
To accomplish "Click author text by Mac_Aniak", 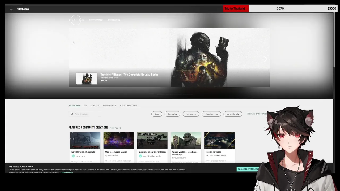I will pos(111,155).
